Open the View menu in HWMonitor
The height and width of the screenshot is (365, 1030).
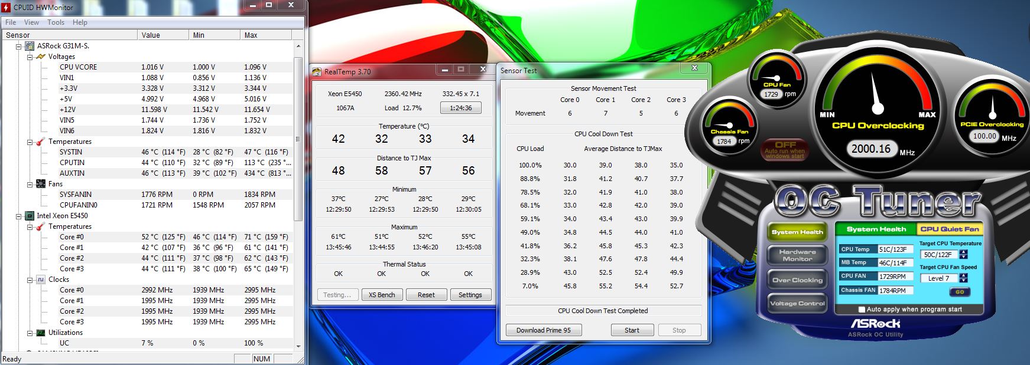[x=31, y=22]
